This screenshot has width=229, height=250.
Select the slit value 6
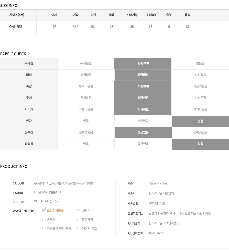(169, 27)
